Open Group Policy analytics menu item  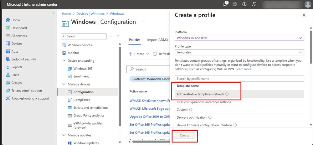(89, 116)
